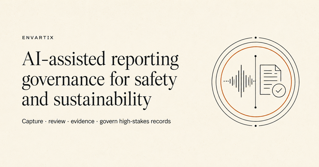Image resolution: width=319 pixels, height=167 pixels.
Task: Click the ENVARTIX brand name
Action: point(38,38)
